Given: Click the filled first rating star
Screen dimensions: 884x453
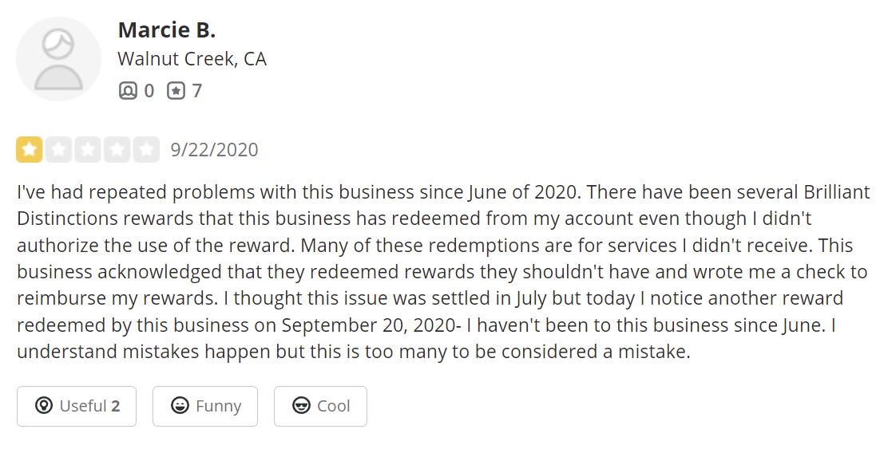Looking at the screenshot, I should [x=30, y=150].
